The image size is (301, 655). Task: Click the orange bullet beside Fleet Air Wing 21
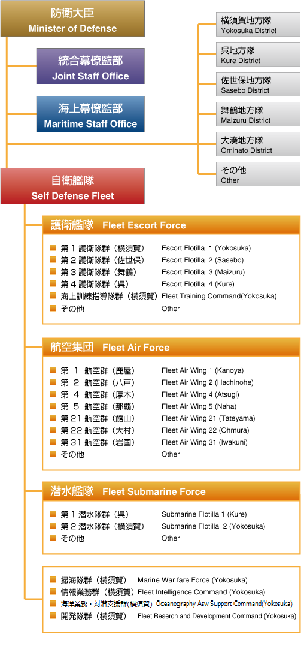(x=53, y=418)
